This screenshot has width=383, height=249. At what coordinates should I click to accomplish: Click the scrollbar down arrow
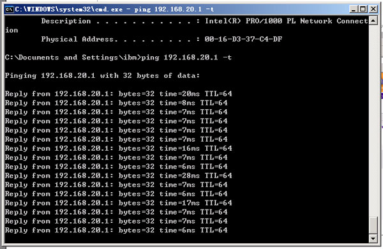(373, 238)
